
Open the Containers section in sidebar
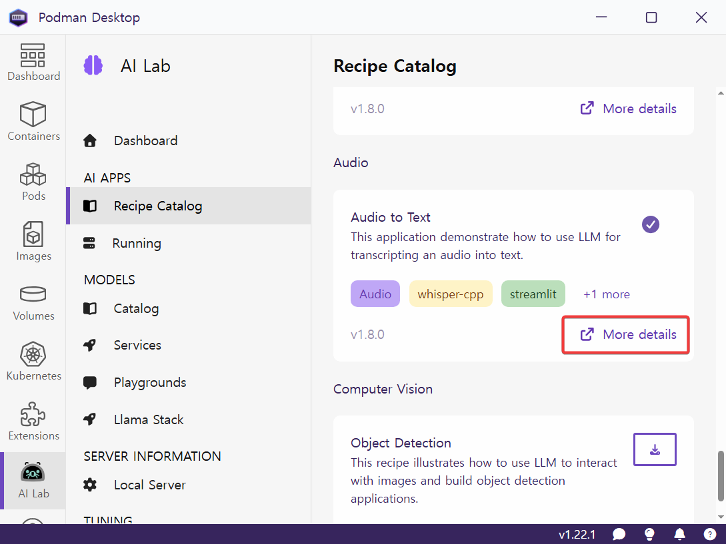click(x=33, y=122)
